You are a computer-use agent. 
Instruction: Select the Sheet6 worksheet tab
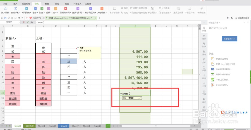click(x=64, y=126)
